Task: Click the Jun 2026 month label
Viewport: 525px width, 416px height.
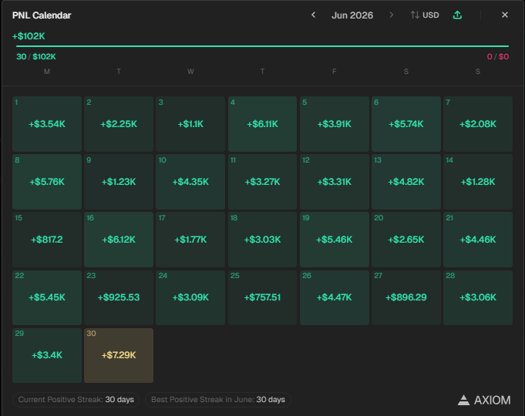Action: (352, 15)
